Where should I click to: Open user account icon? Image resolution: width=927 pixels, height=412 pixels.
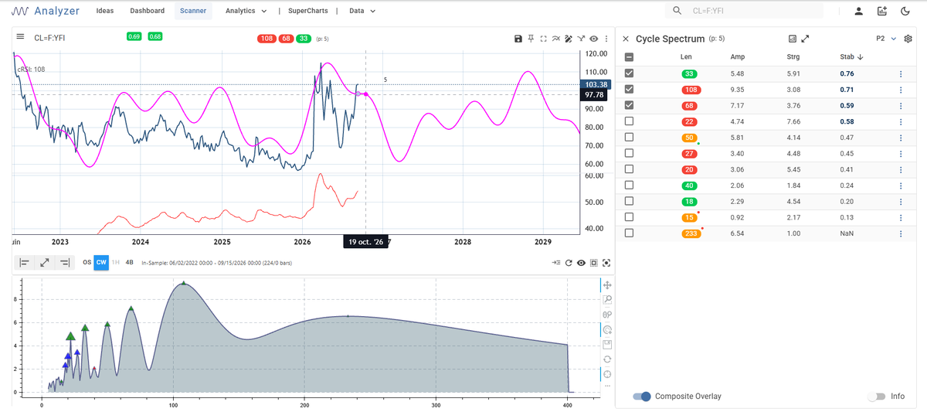point(858,11)
